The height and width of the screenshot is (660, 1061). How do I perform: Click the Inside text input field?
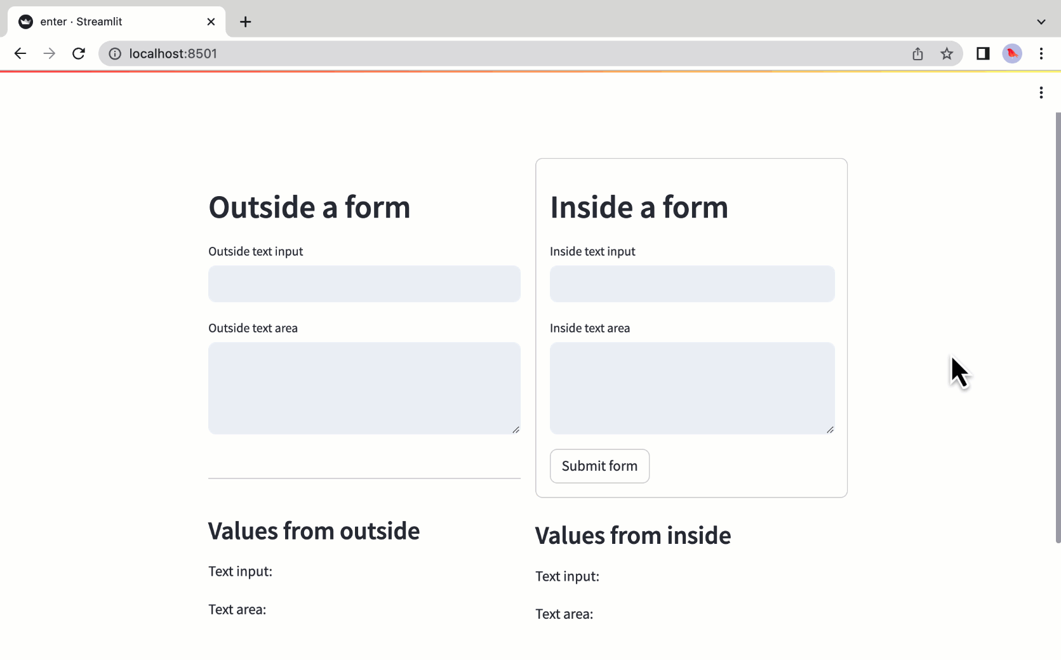(x=692, y=284)
